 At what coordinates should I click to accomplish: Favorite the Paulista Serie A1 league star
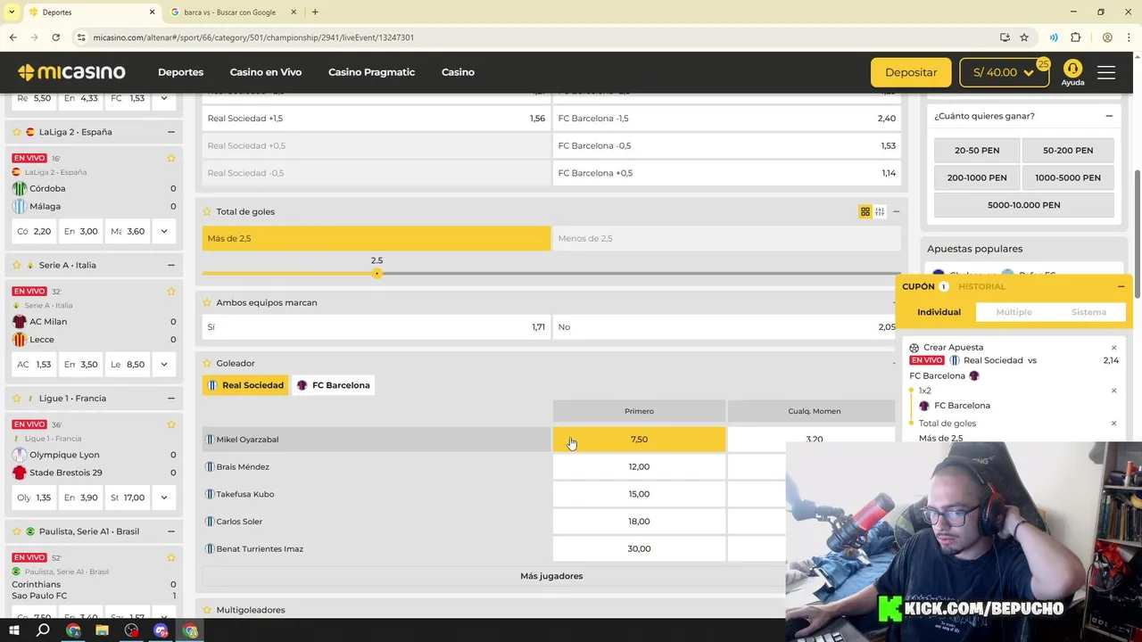(17, 531)
